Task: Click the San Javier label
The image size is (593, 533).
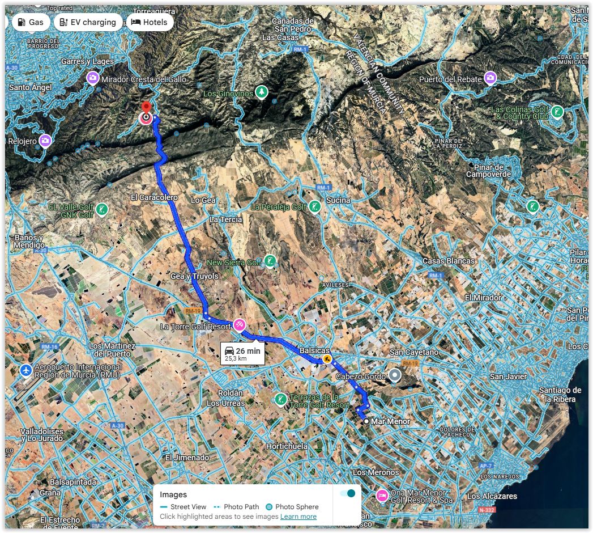Action: [508, 377]
